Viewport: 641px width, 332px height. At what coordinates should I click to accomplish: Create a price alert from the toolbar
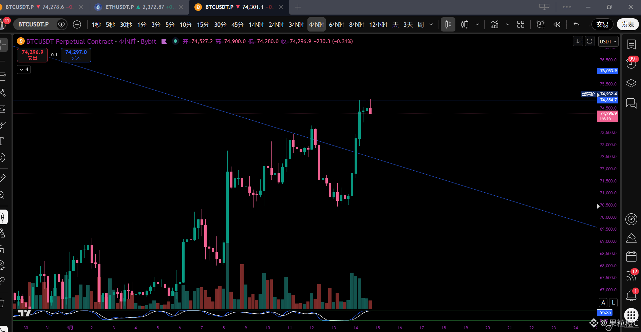540,24
